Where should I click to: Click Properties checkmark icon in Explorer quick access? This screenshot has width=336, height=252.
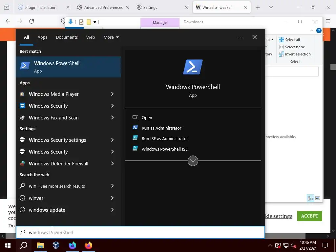point(81,22)
